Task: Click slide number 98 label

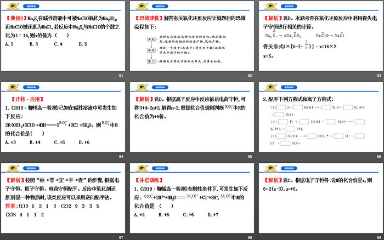Action: [x=250, y=238]
